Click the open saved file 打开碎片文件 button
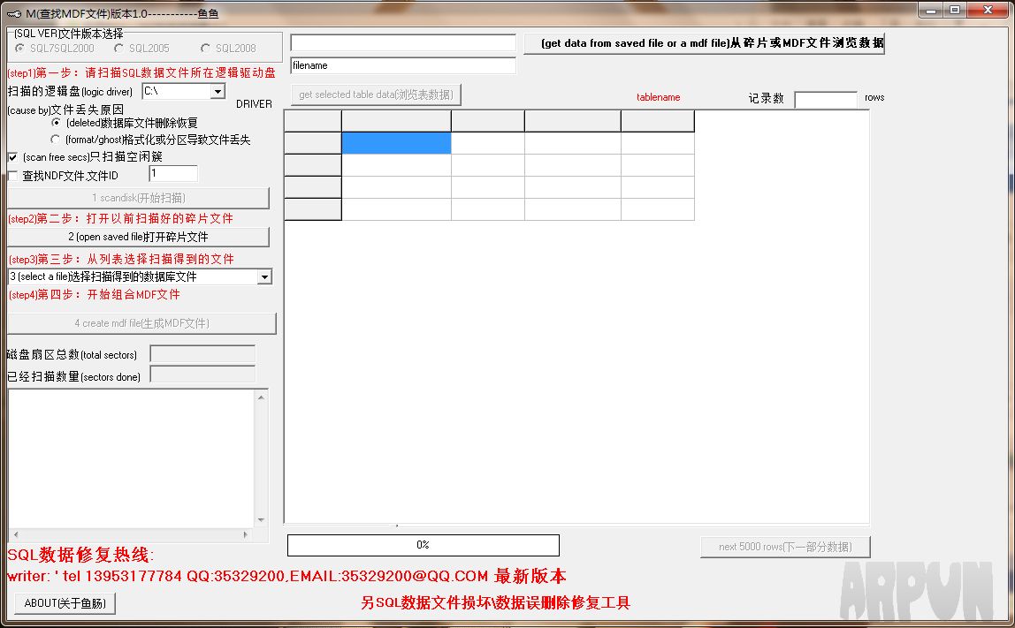Screen dimensions: 1015x628 click(139, 237)
